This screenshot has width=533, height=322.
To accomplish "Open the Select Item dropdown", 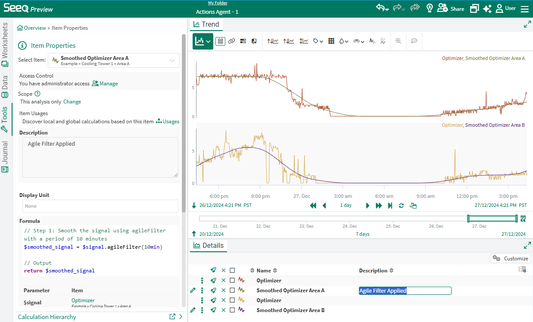I will point(114,60).
